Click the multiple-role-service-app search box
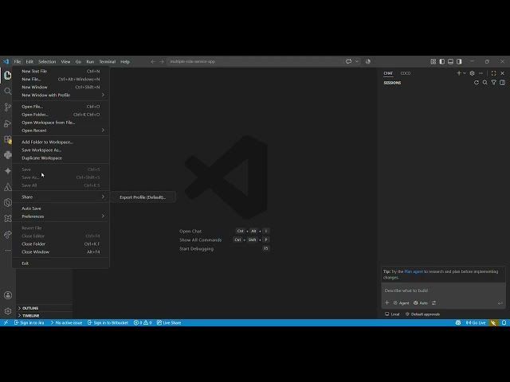 point(255,61)
